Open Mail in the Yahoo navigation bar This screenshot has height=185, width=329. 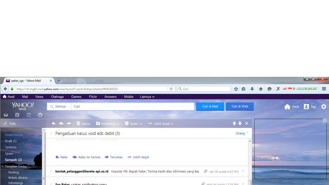(x=25, y=97)
